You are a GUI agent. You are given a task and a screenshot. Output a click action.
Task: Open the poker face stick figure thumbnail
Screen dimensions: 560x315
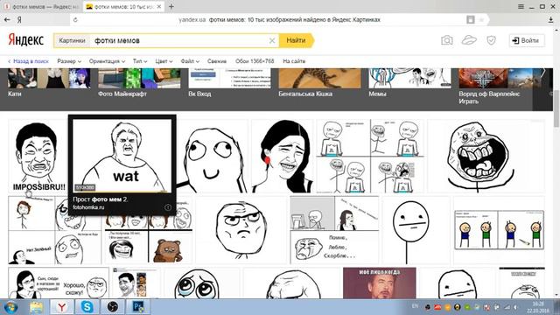tap(416, 230)
